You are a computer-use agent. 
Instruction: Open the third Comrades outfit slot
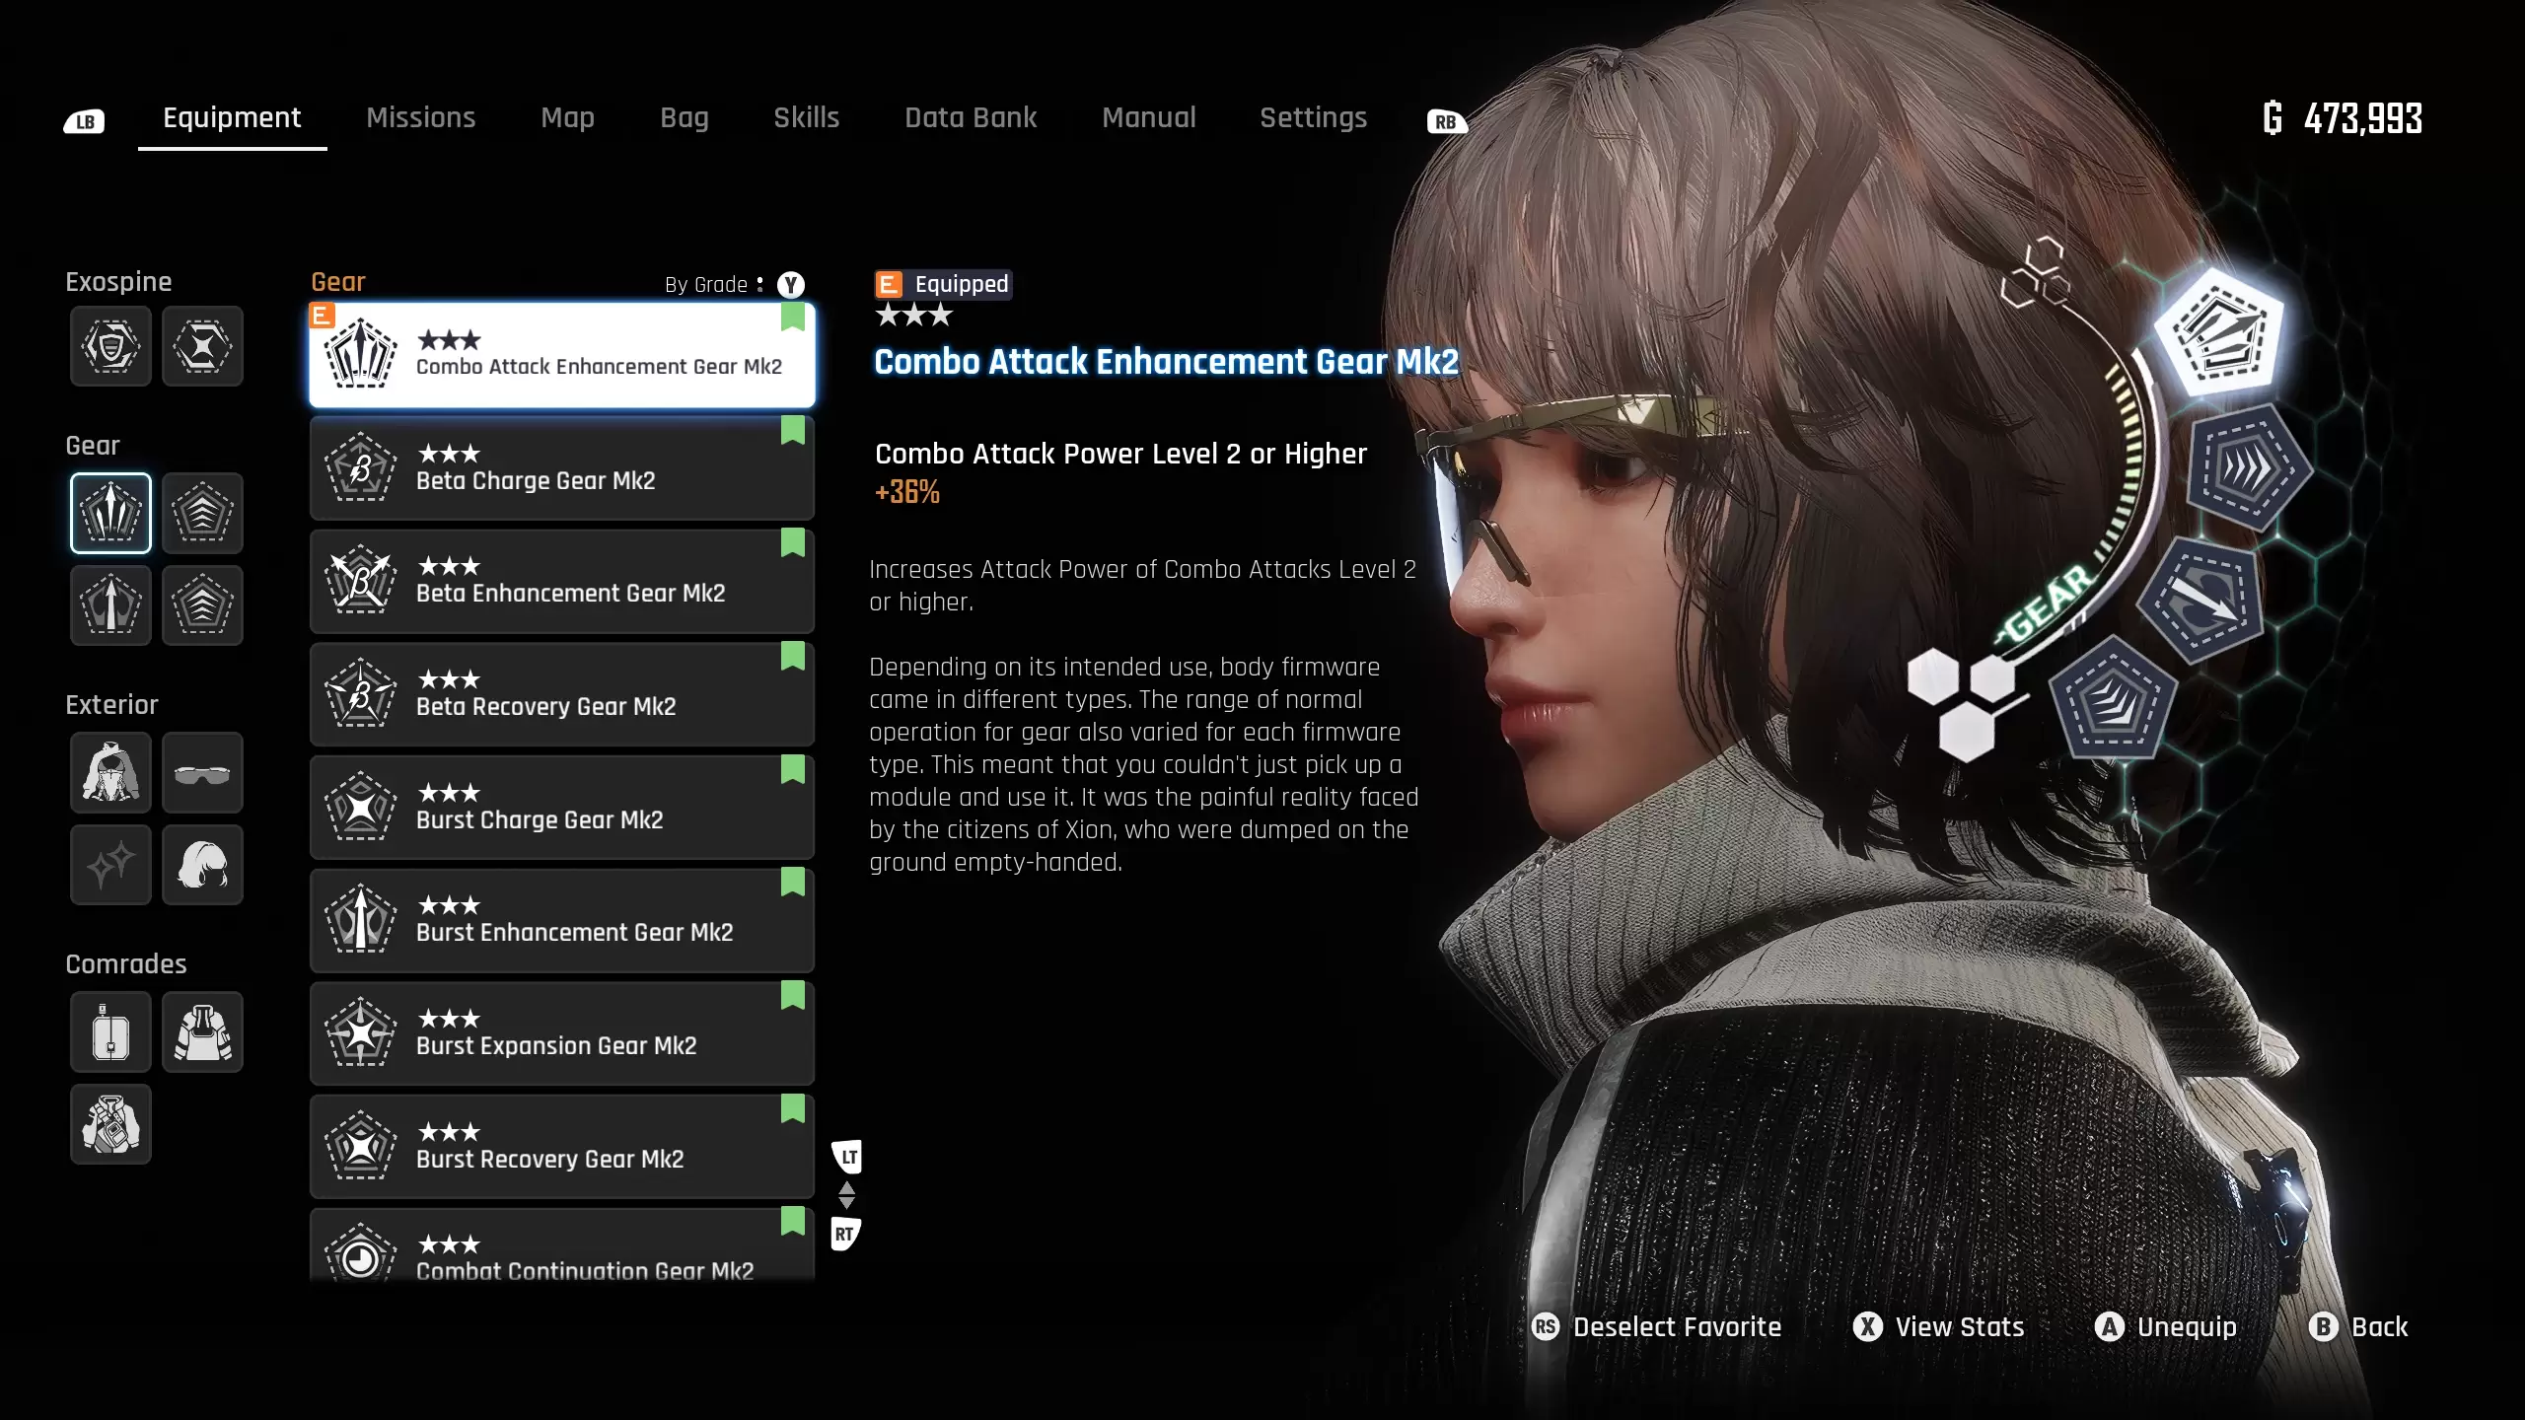click(110, 1124)
